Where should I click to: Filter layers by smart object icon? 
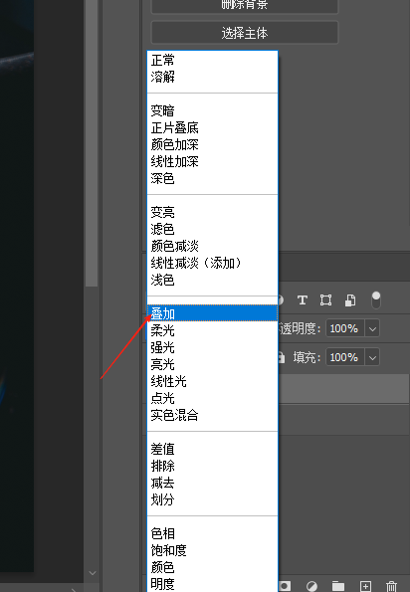tap(350, 300)
